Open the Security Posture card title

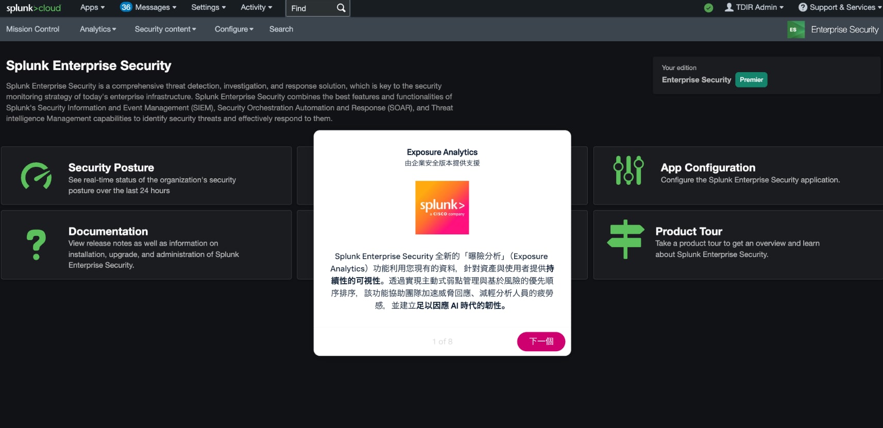click(111, 167)
